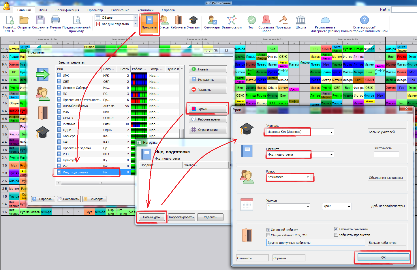The image size is (417, 270).
Task: Click the Печать printer icon
Action: coord(55,22)
